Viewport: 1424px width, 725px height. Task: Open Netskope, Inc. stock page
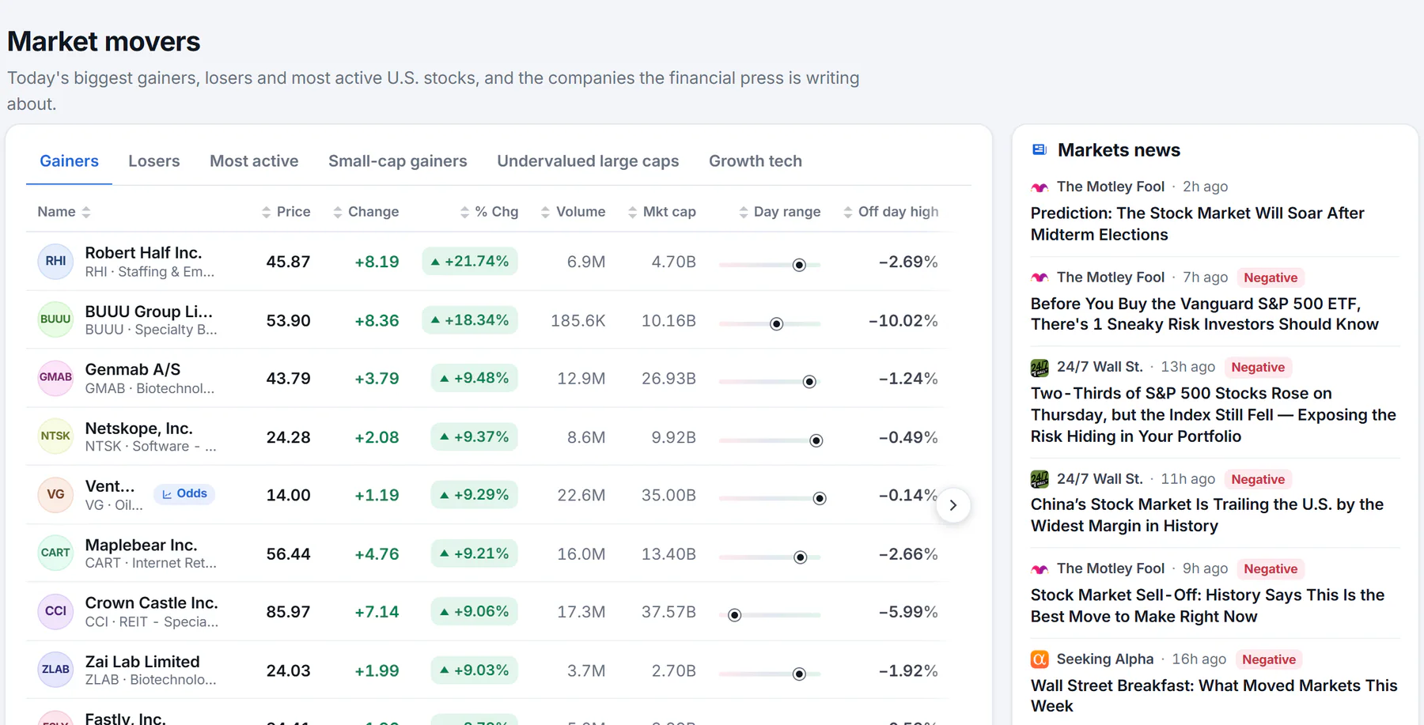point(138,429)
